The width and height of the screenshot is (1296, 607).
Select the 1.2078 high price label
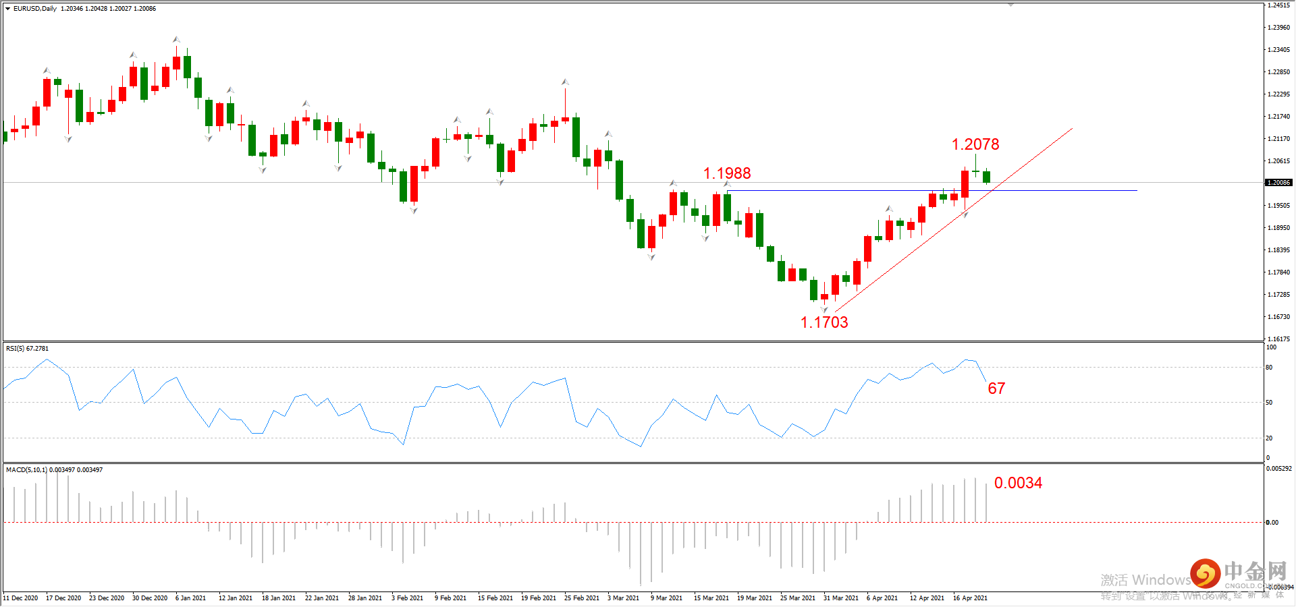tap(975, 144)
